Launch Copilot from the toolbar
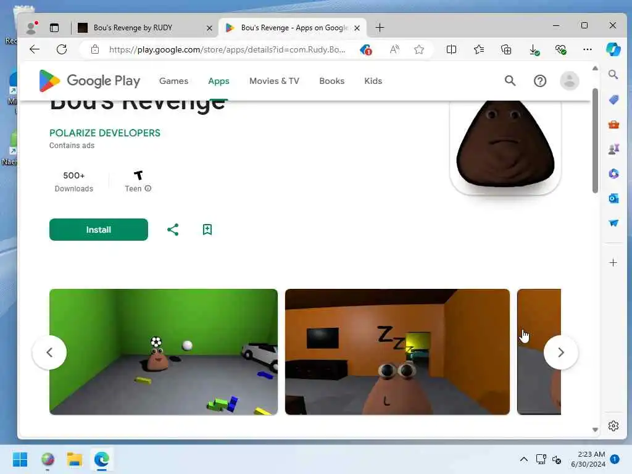 (x=613, y=49)
